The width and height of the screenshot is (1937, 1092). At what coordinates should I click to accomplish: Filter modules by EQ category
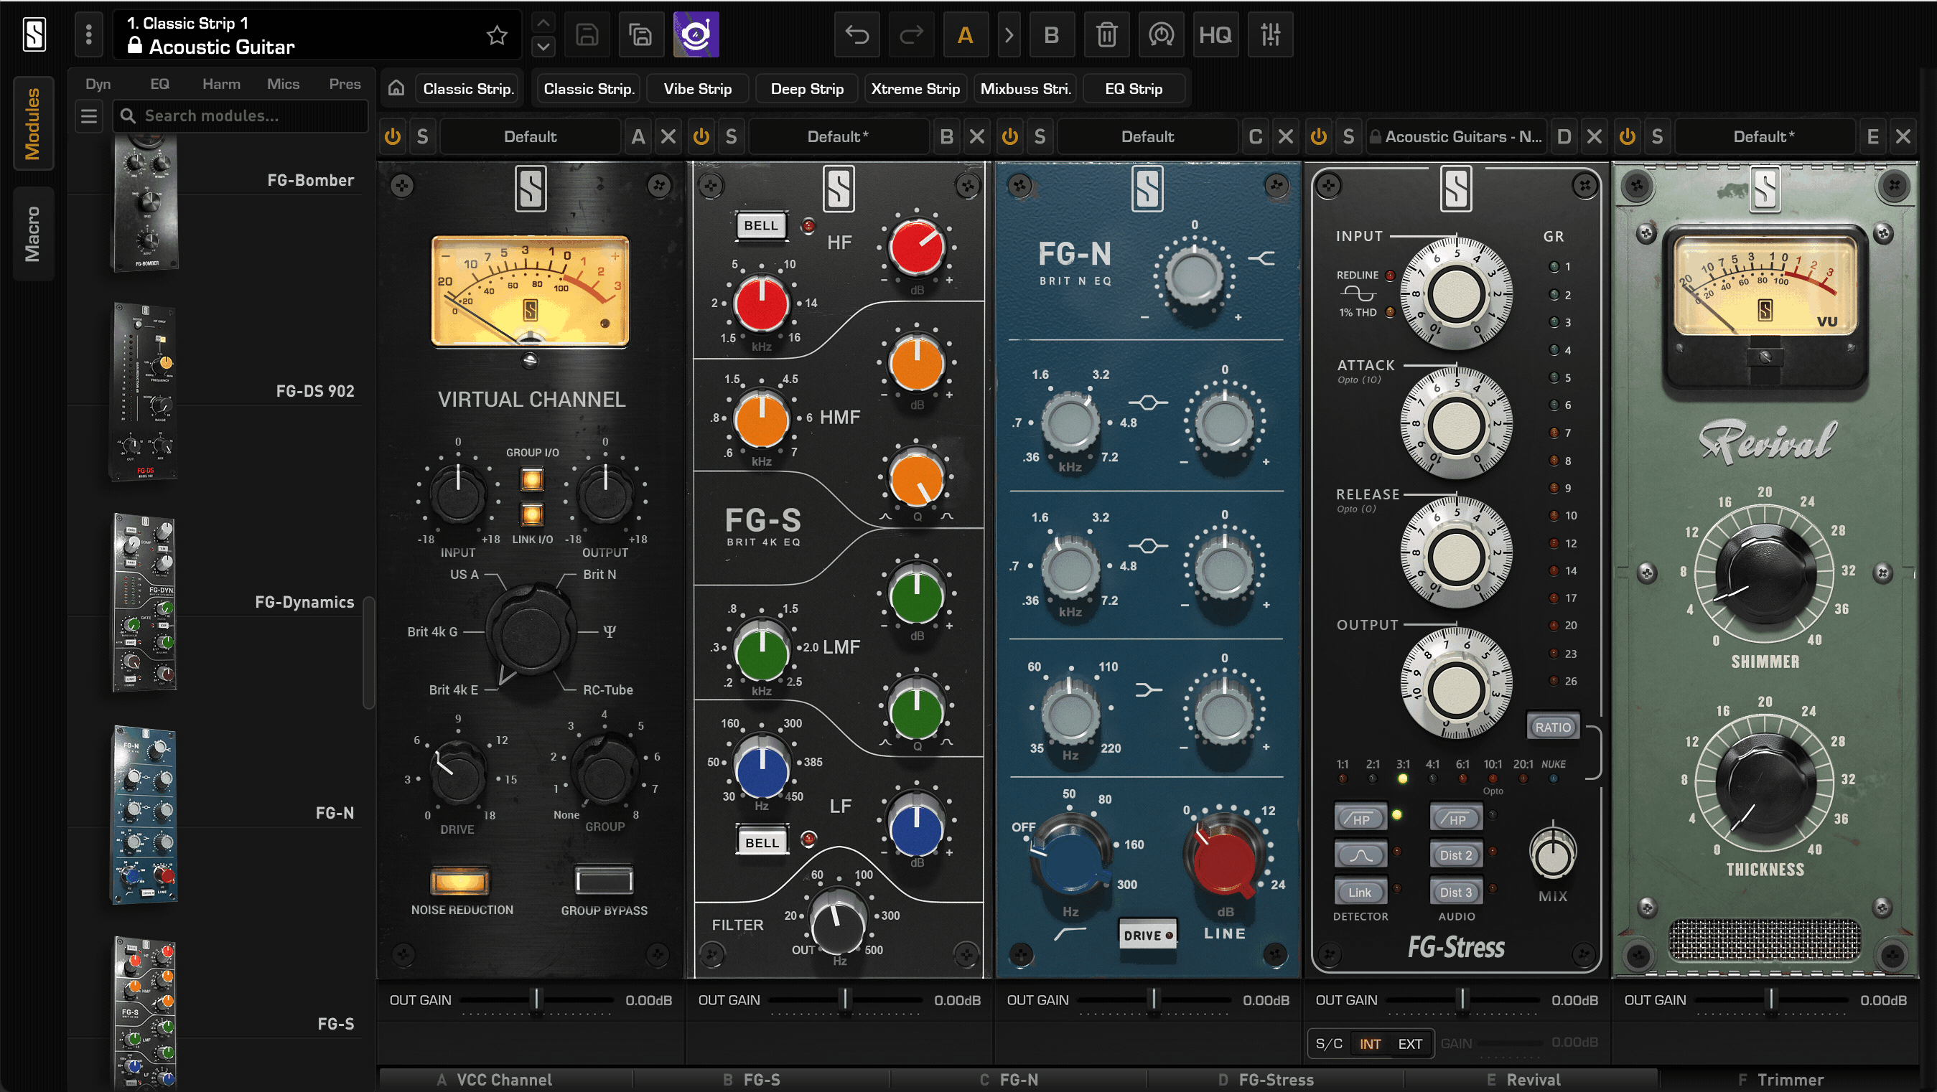click(x=159, y=84)
